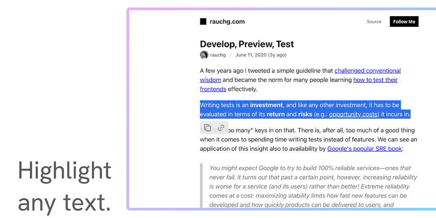Visit "Google's popular SRE book" link

pos(364,149)
